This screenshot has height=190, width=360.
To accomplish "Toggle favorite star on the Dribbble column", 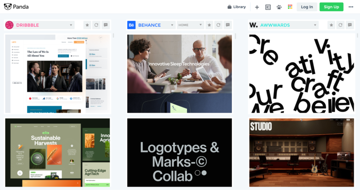I will pos(87,25).
